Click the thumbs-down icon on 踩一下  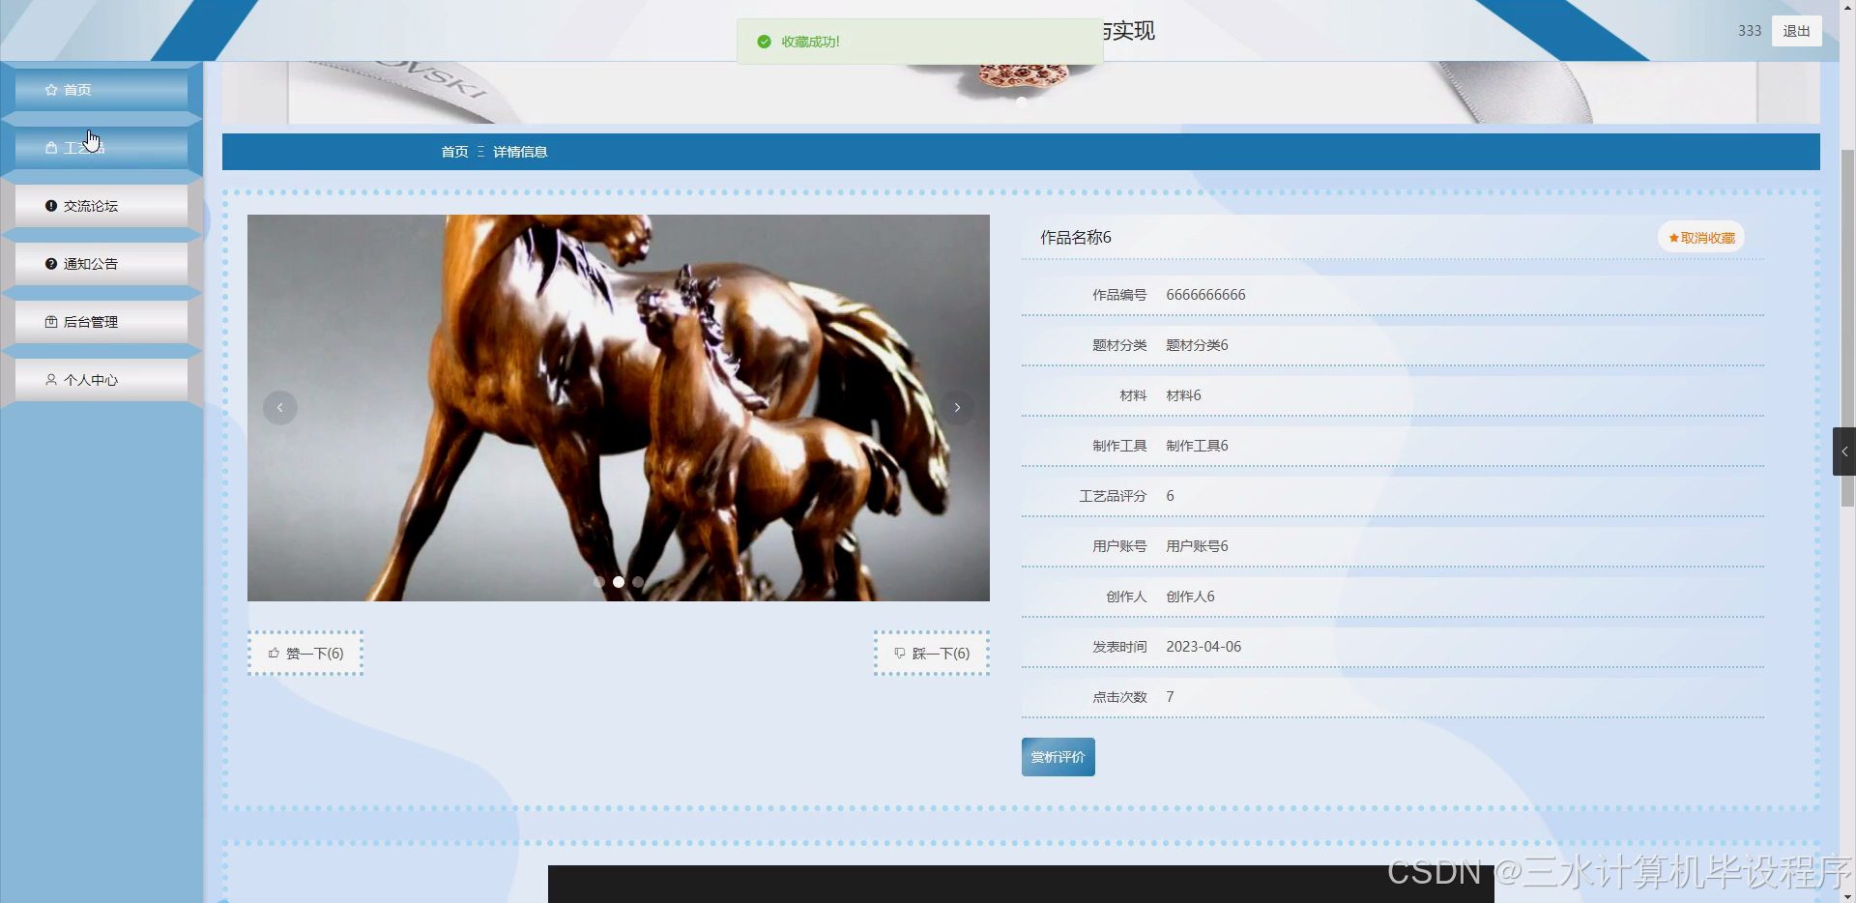click(899, 653)
